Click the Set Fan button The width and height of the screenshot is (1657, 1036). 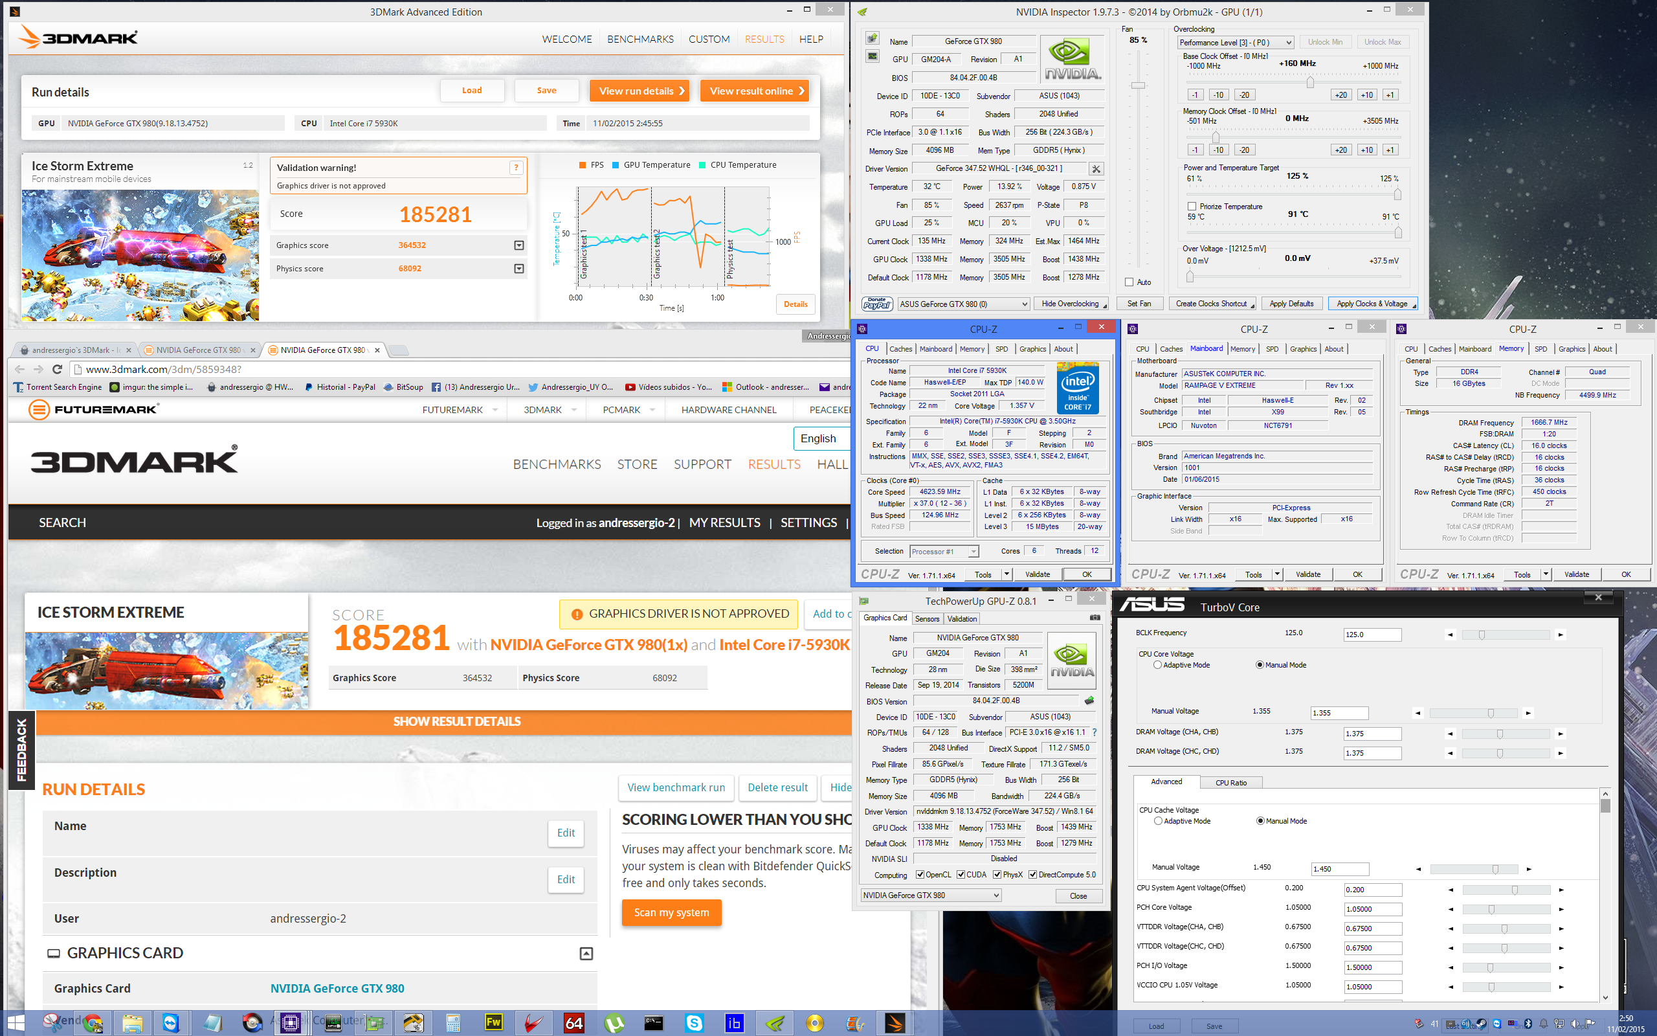pos(1139,304)
